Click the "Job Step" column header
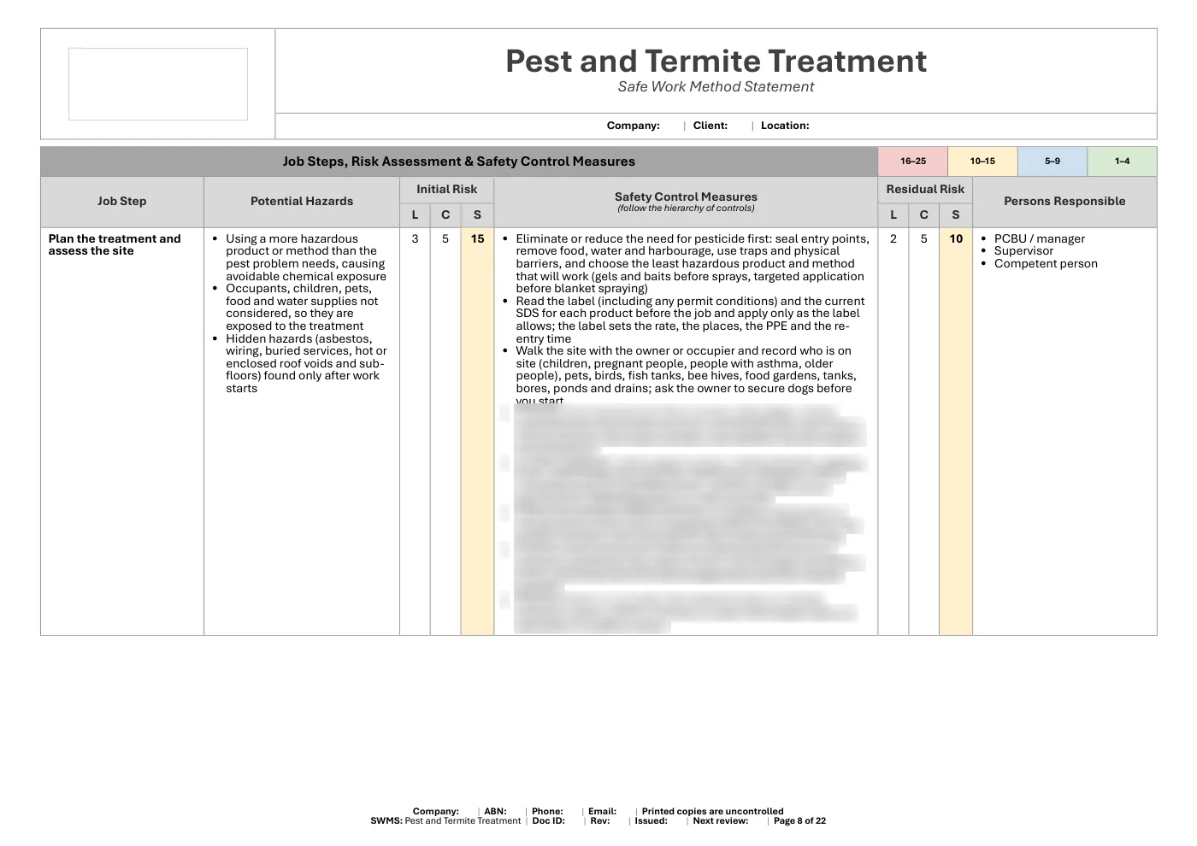The height and width of the screenshot is (846, 1197). pos(122,202)
